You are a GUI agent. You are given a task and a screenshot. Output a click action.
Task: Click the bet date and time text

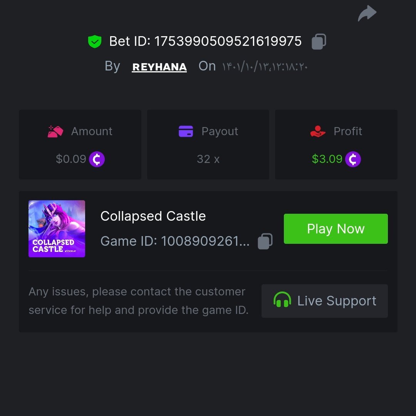[x=265, y=67]
